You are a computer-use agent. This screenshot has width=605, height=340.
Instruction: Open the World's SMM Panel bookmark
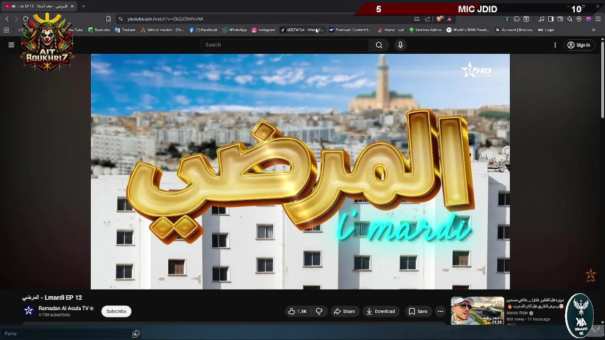tap(468, 30)
